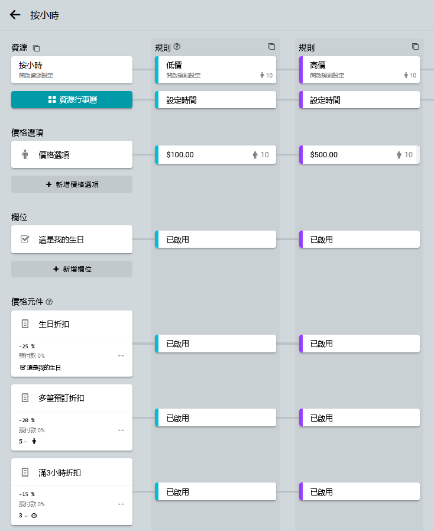
Task: Click document icon on 滿3小時折扣 card
Action: (x=25, y=472)
